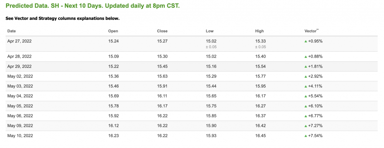Click the green triangle next to +1.81%
The width and height of the screenshot is (384, 148).
point(306,67)
